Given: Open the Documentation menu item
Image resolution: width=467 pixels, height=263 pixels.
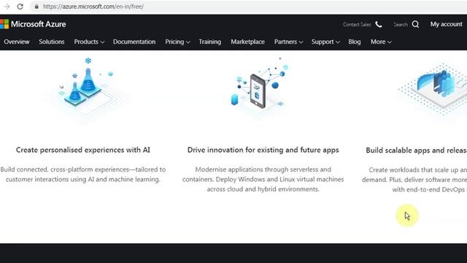Looking at the screenshot, I should pyautogui.click(x=134, y=42).
